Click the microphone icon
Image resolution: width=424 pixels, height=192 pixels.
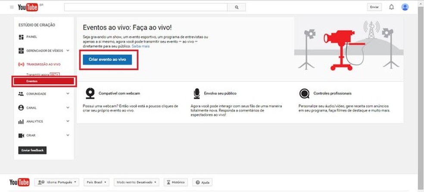196,93
